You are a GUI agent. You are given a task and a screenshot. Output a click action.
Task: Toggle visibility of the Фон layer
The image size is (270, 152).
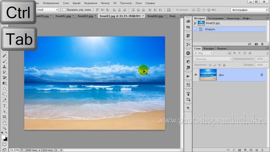[196, 75]
